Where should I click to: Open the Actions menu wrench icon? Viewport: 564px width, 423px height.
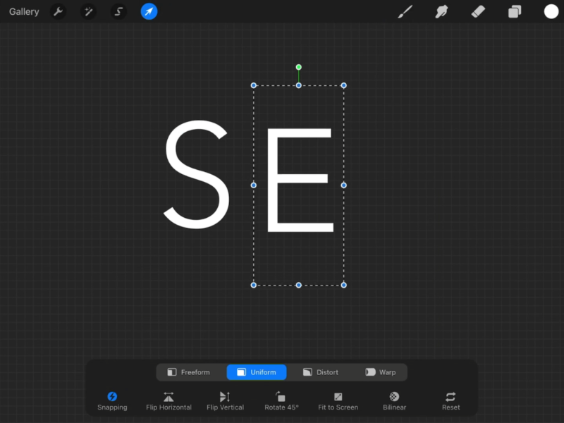coord(59,11)
